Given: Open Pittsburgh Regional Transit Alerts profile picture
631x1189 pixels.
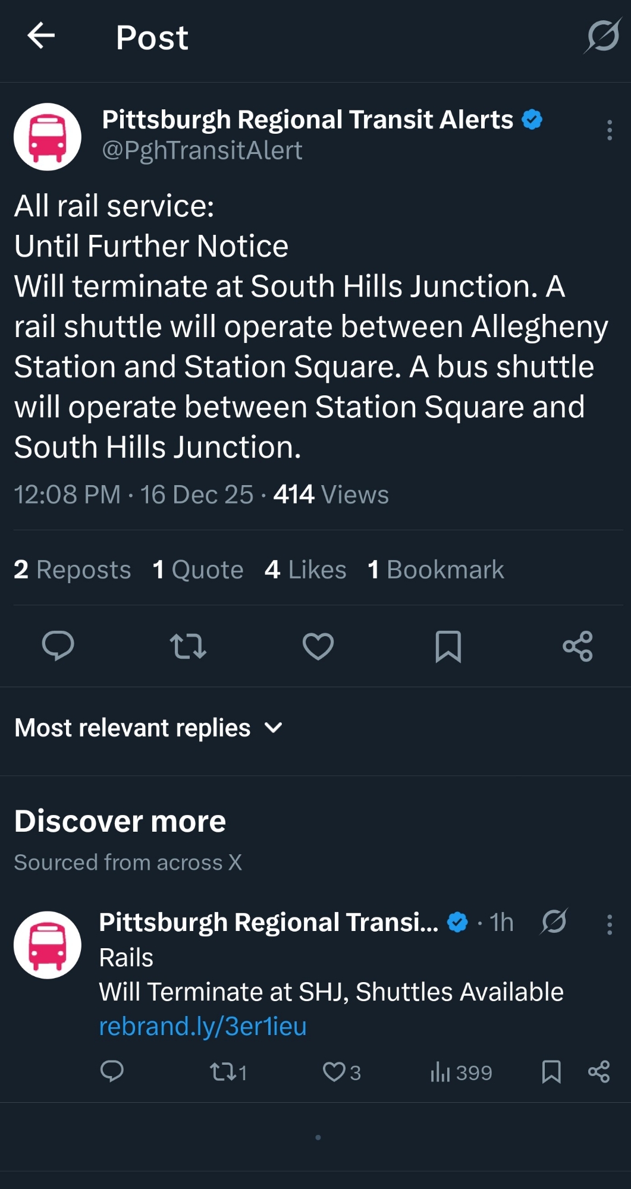Looking at the screenshot, I should click(48, 137).
